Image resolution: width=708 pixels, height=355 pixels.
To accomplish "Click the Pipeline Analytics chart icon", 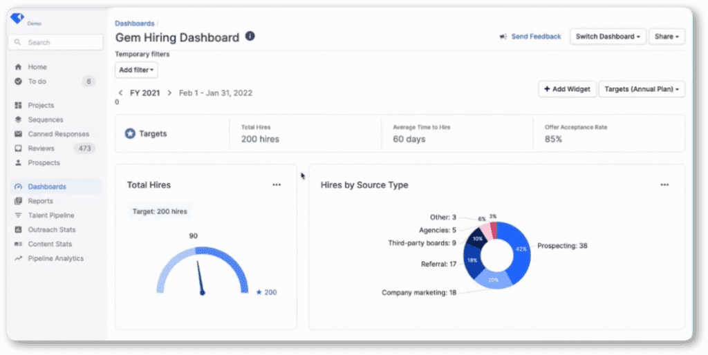I will (18, 258).
